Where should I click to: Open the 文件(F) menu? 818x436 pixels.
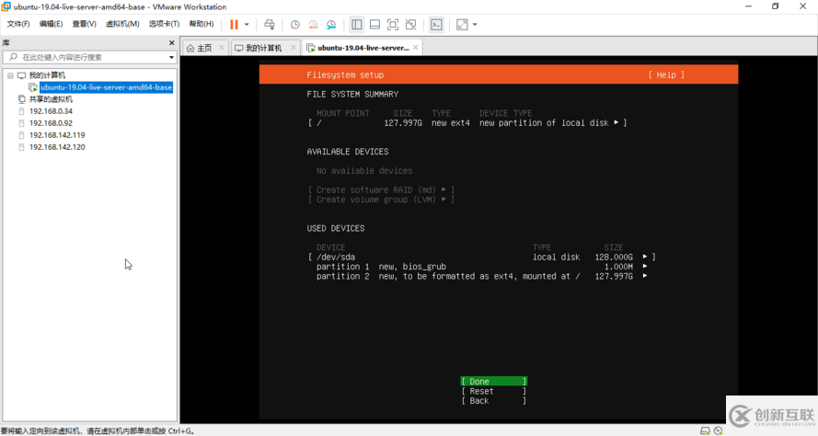[18, 24]
